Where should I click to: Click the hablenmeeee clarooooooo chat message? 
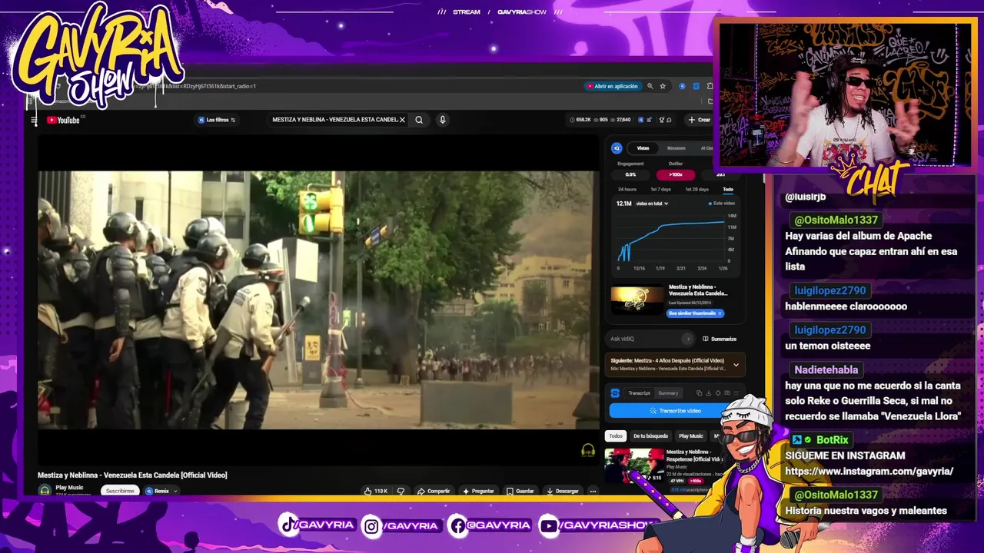tap(846, 306)
